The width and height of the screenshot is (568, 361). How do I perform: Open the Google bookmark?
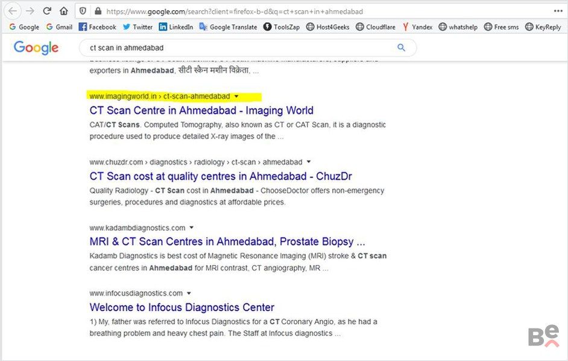pyautogui.click(x=24, y=26)
